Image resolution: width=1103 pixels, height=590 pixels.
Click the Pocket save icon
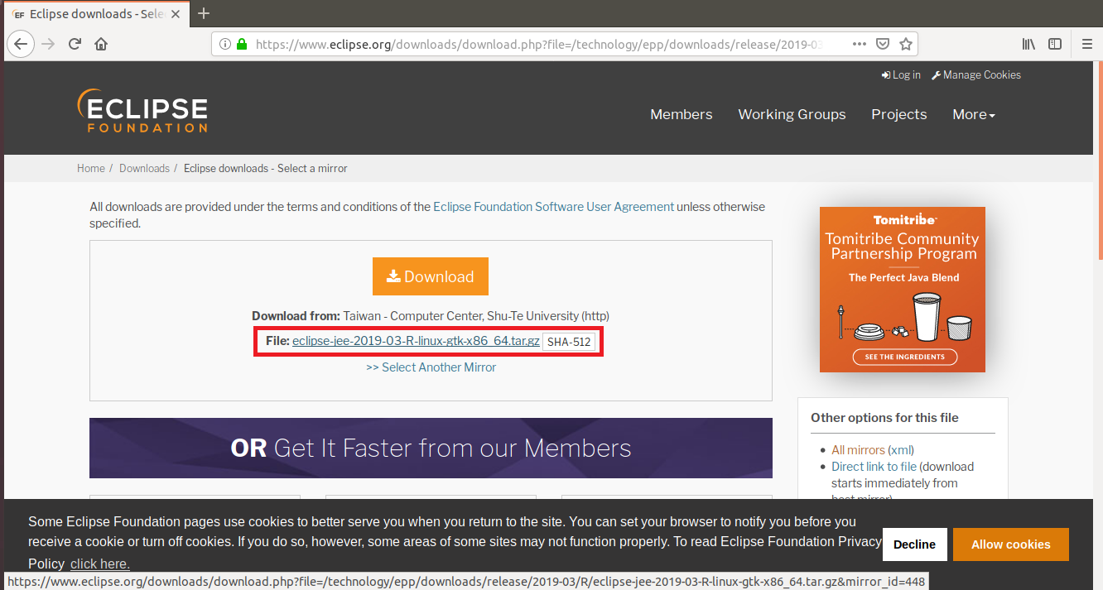pyautogui.click(x=883, y=44)
